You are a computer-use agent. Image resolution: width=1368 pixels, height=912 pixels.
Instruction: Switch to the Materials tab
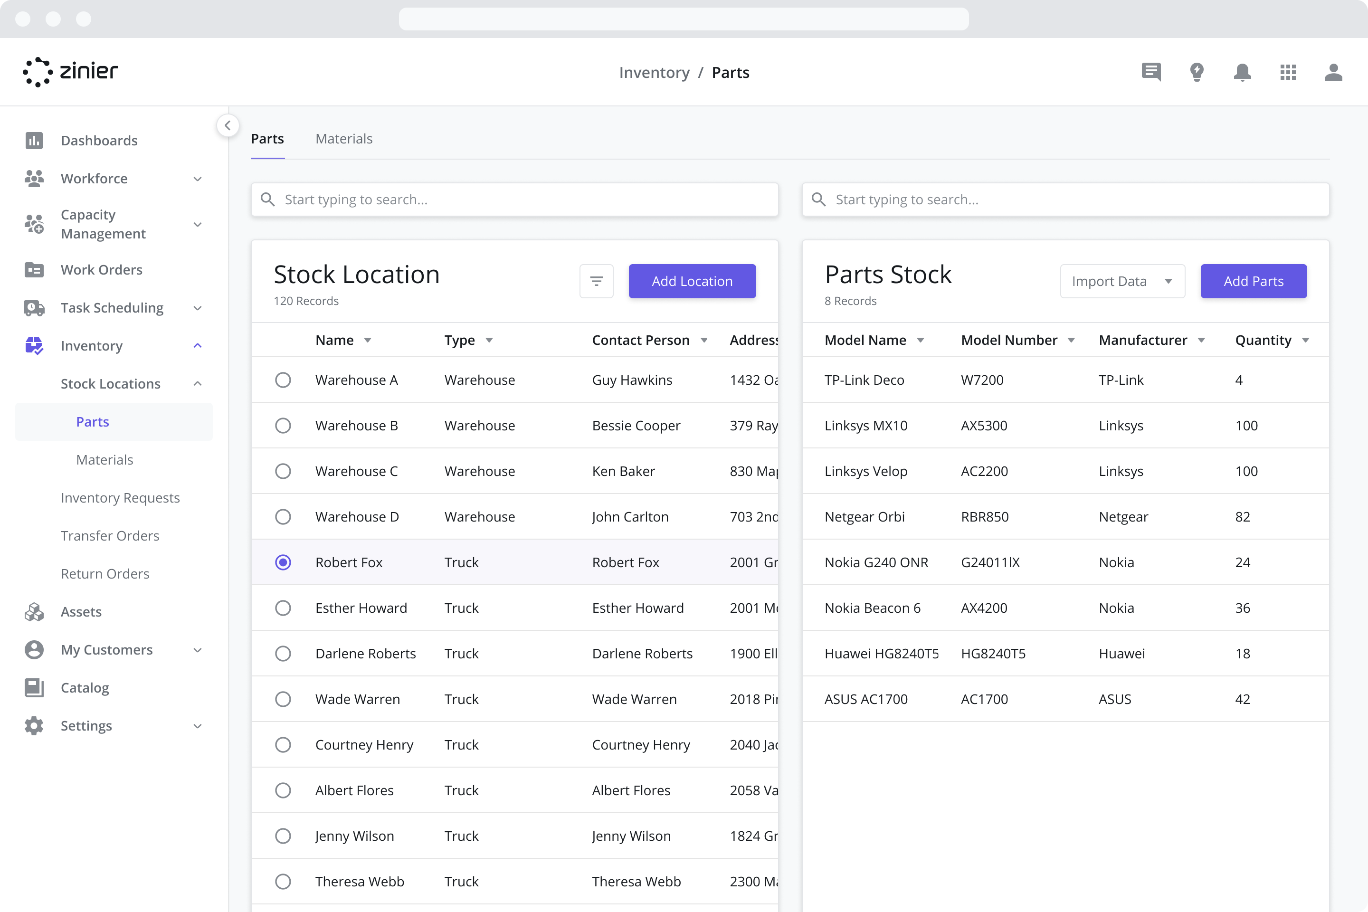(344, 139)
